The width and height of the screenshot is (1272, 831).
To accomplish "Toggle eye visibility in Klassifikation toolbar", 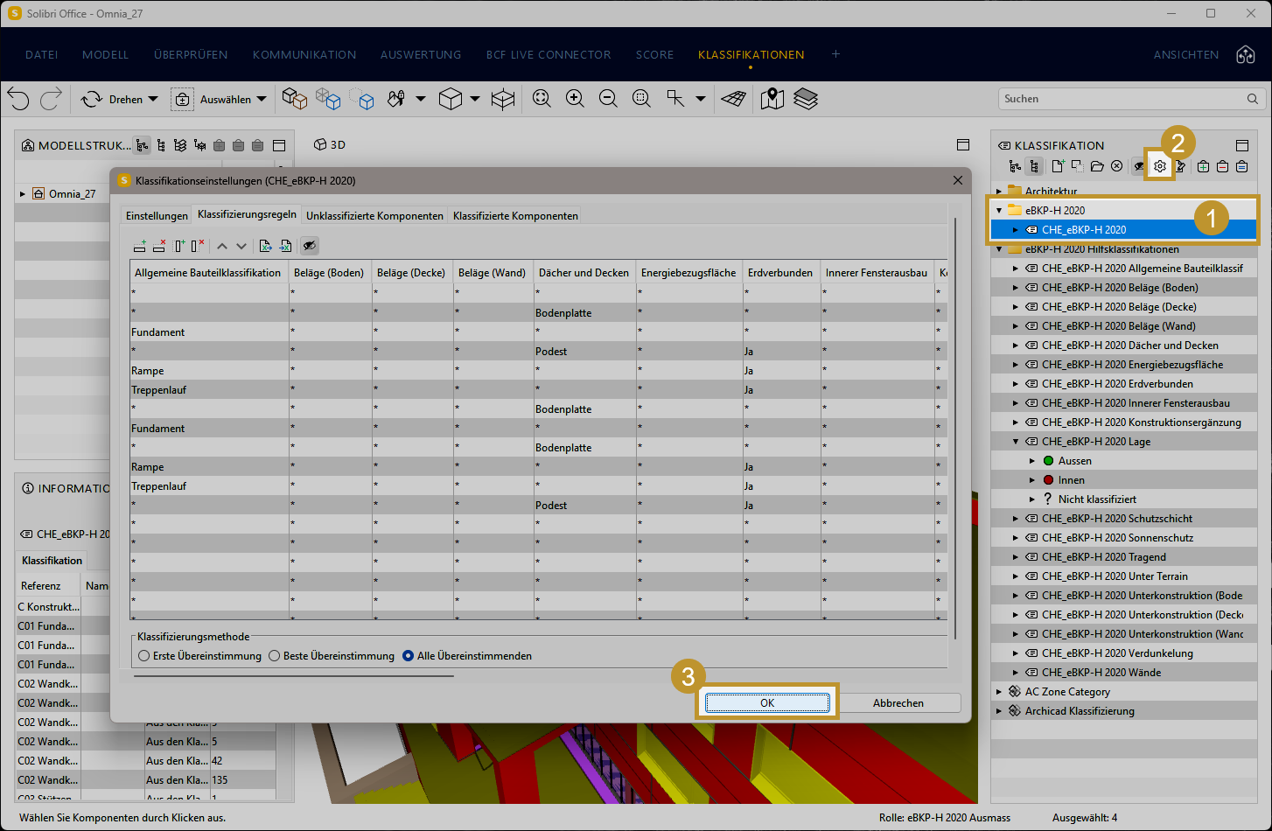I will click(x=1139, y=166).
